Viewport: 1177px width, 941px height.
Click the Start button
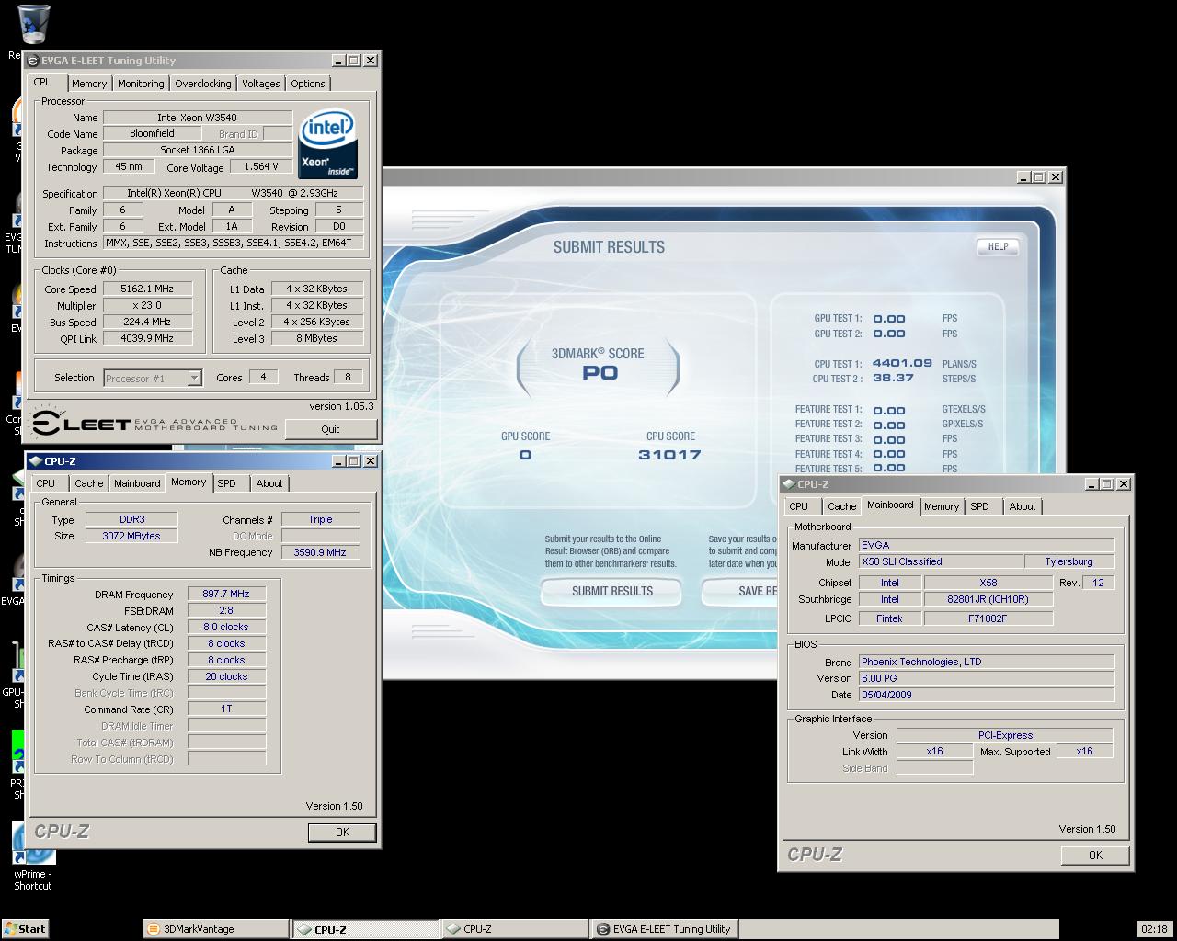click(x=25, y=929)
